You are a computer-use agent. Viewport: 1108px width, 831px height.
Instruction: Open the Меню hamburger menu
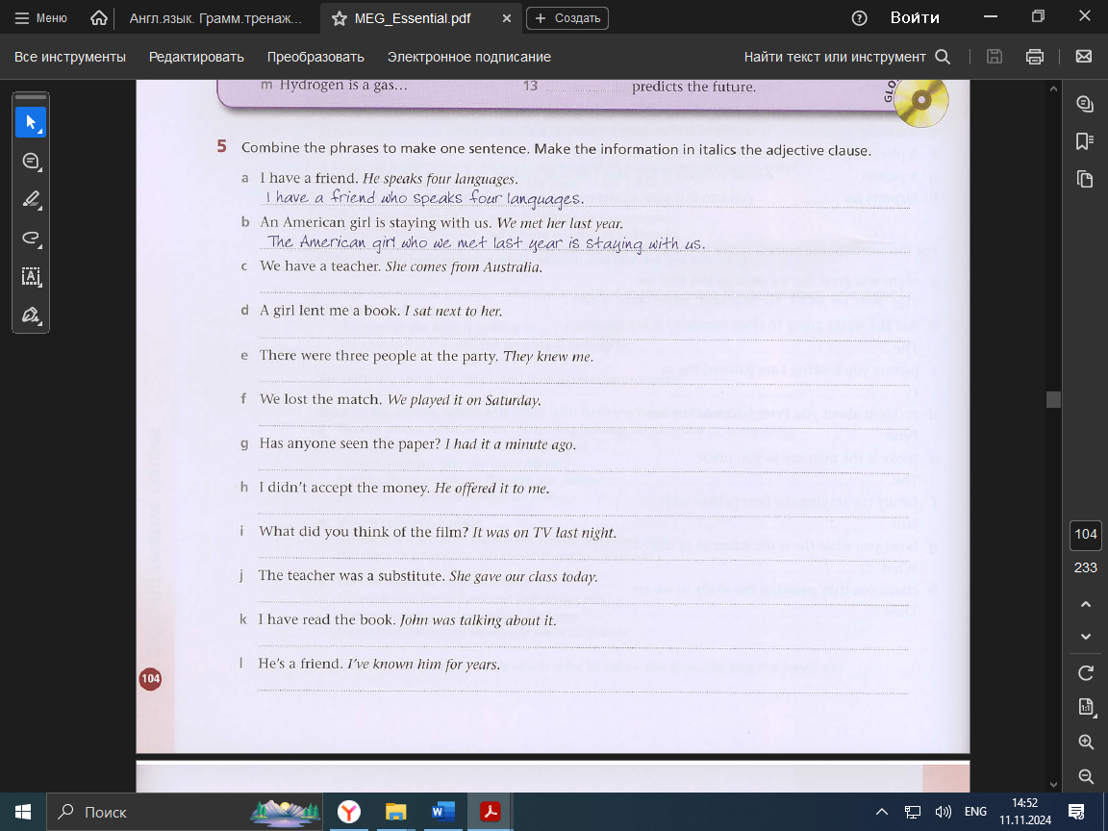pos(41,18)
